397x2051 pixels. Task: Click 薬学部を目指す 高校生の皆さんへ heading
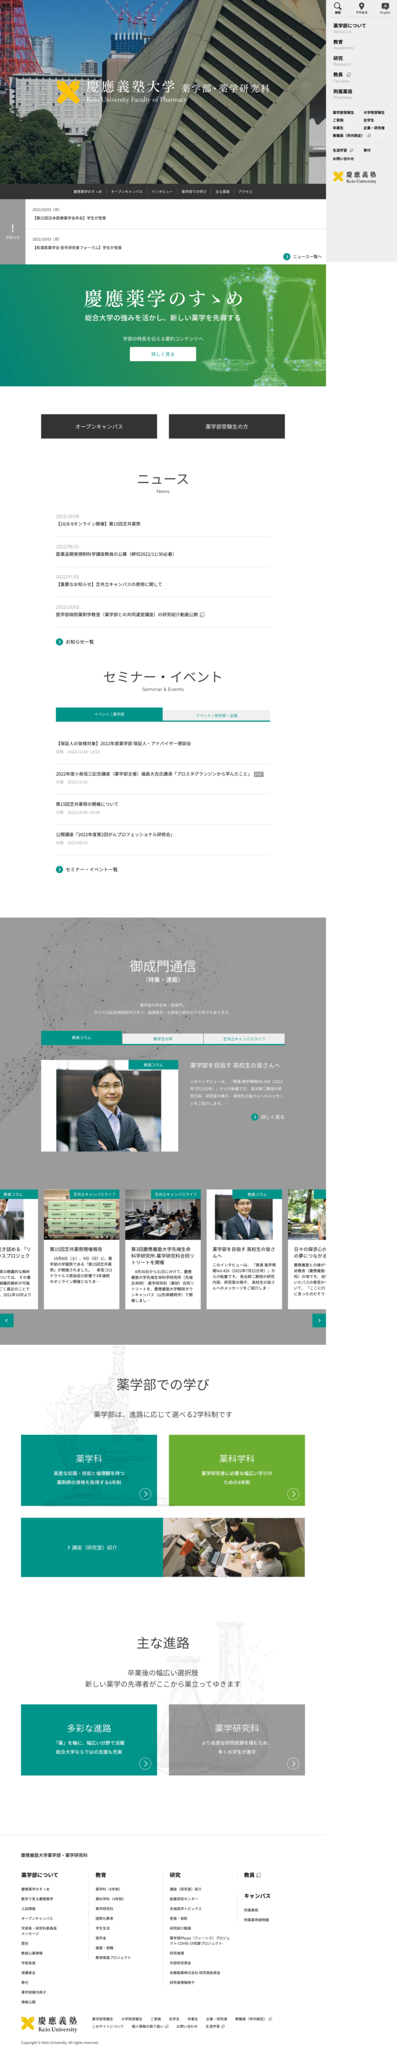235,1066
